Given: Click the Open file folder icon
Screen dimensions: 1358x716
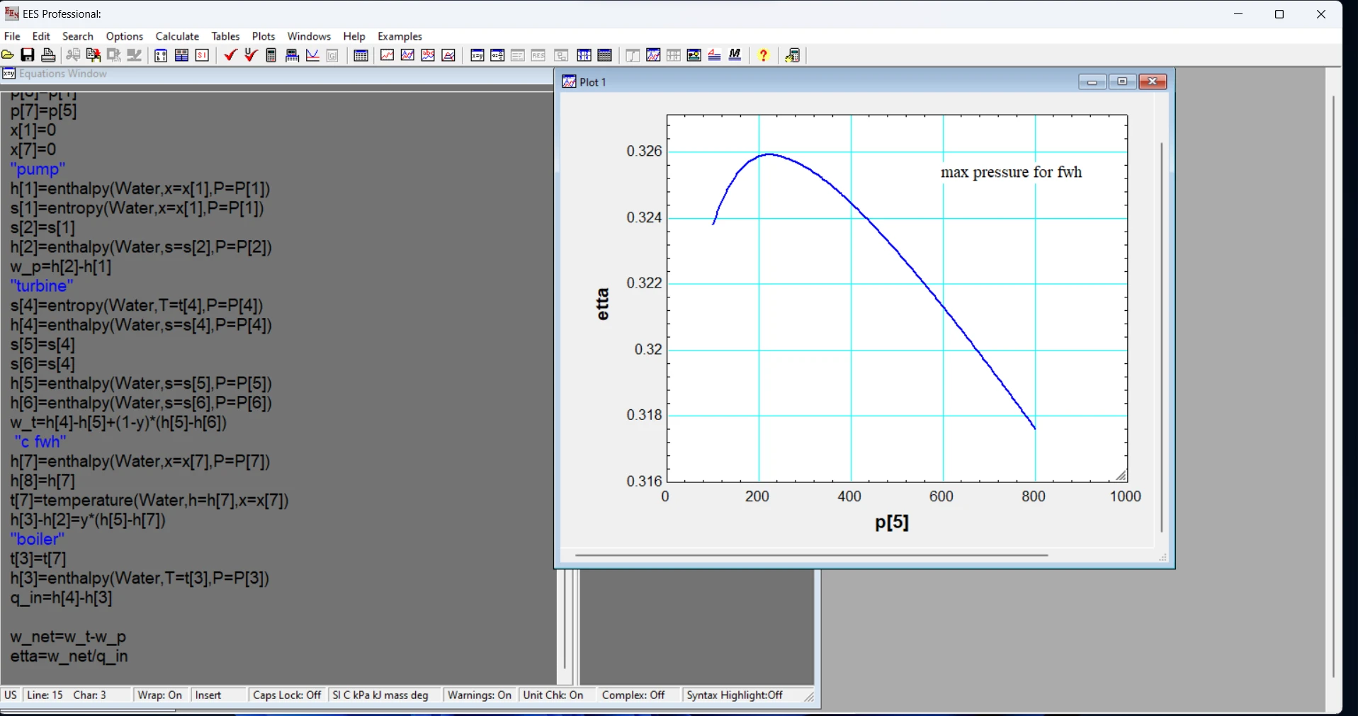Looking at the screenshot, I should coord(8,55).
